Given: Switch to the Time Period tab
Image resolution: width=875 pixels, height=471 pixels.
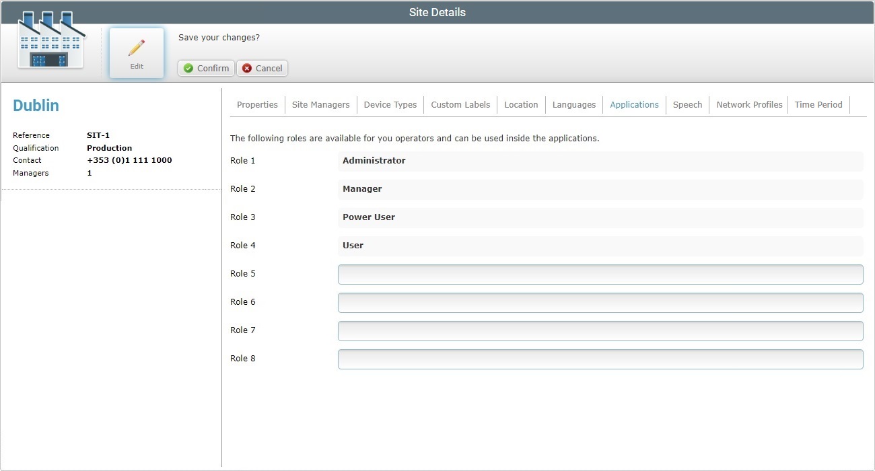Looking at the screenshot, I should (818, 104).
